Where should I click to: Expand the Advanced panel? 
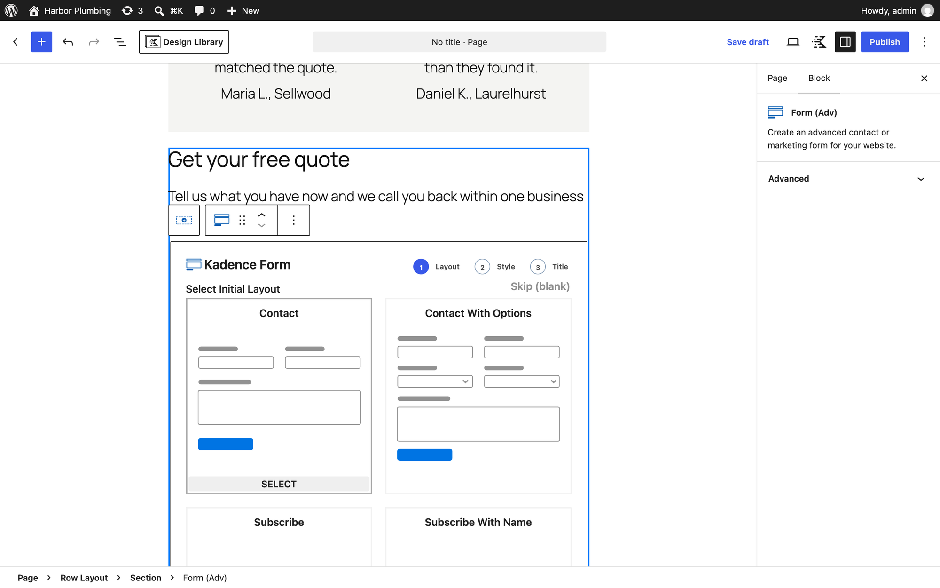[848, 179]
